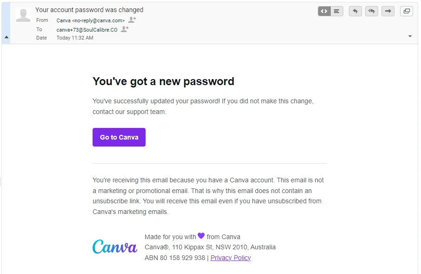This screenshot has width=421, height=274.
Task: Click the Today 11:32 AM date
Action: click(75, 38)
